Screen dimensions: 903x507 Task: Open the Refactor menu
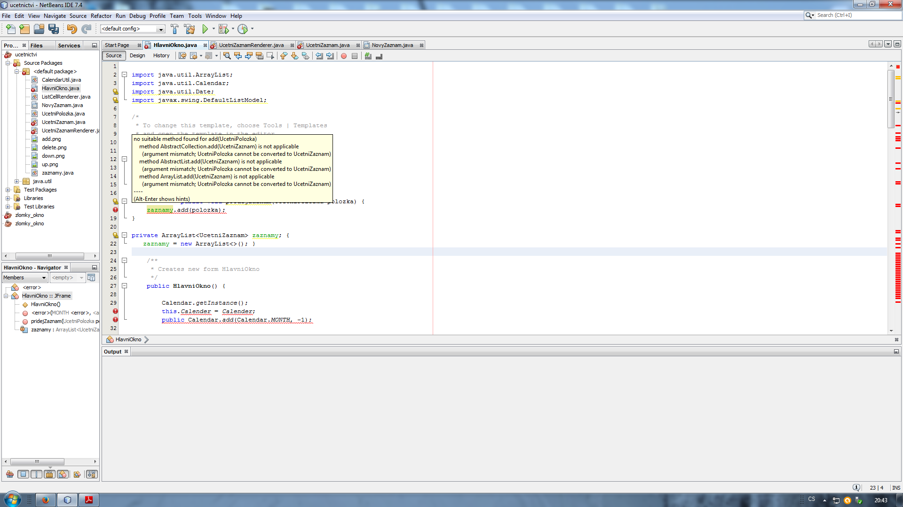(x=101, y=16)
